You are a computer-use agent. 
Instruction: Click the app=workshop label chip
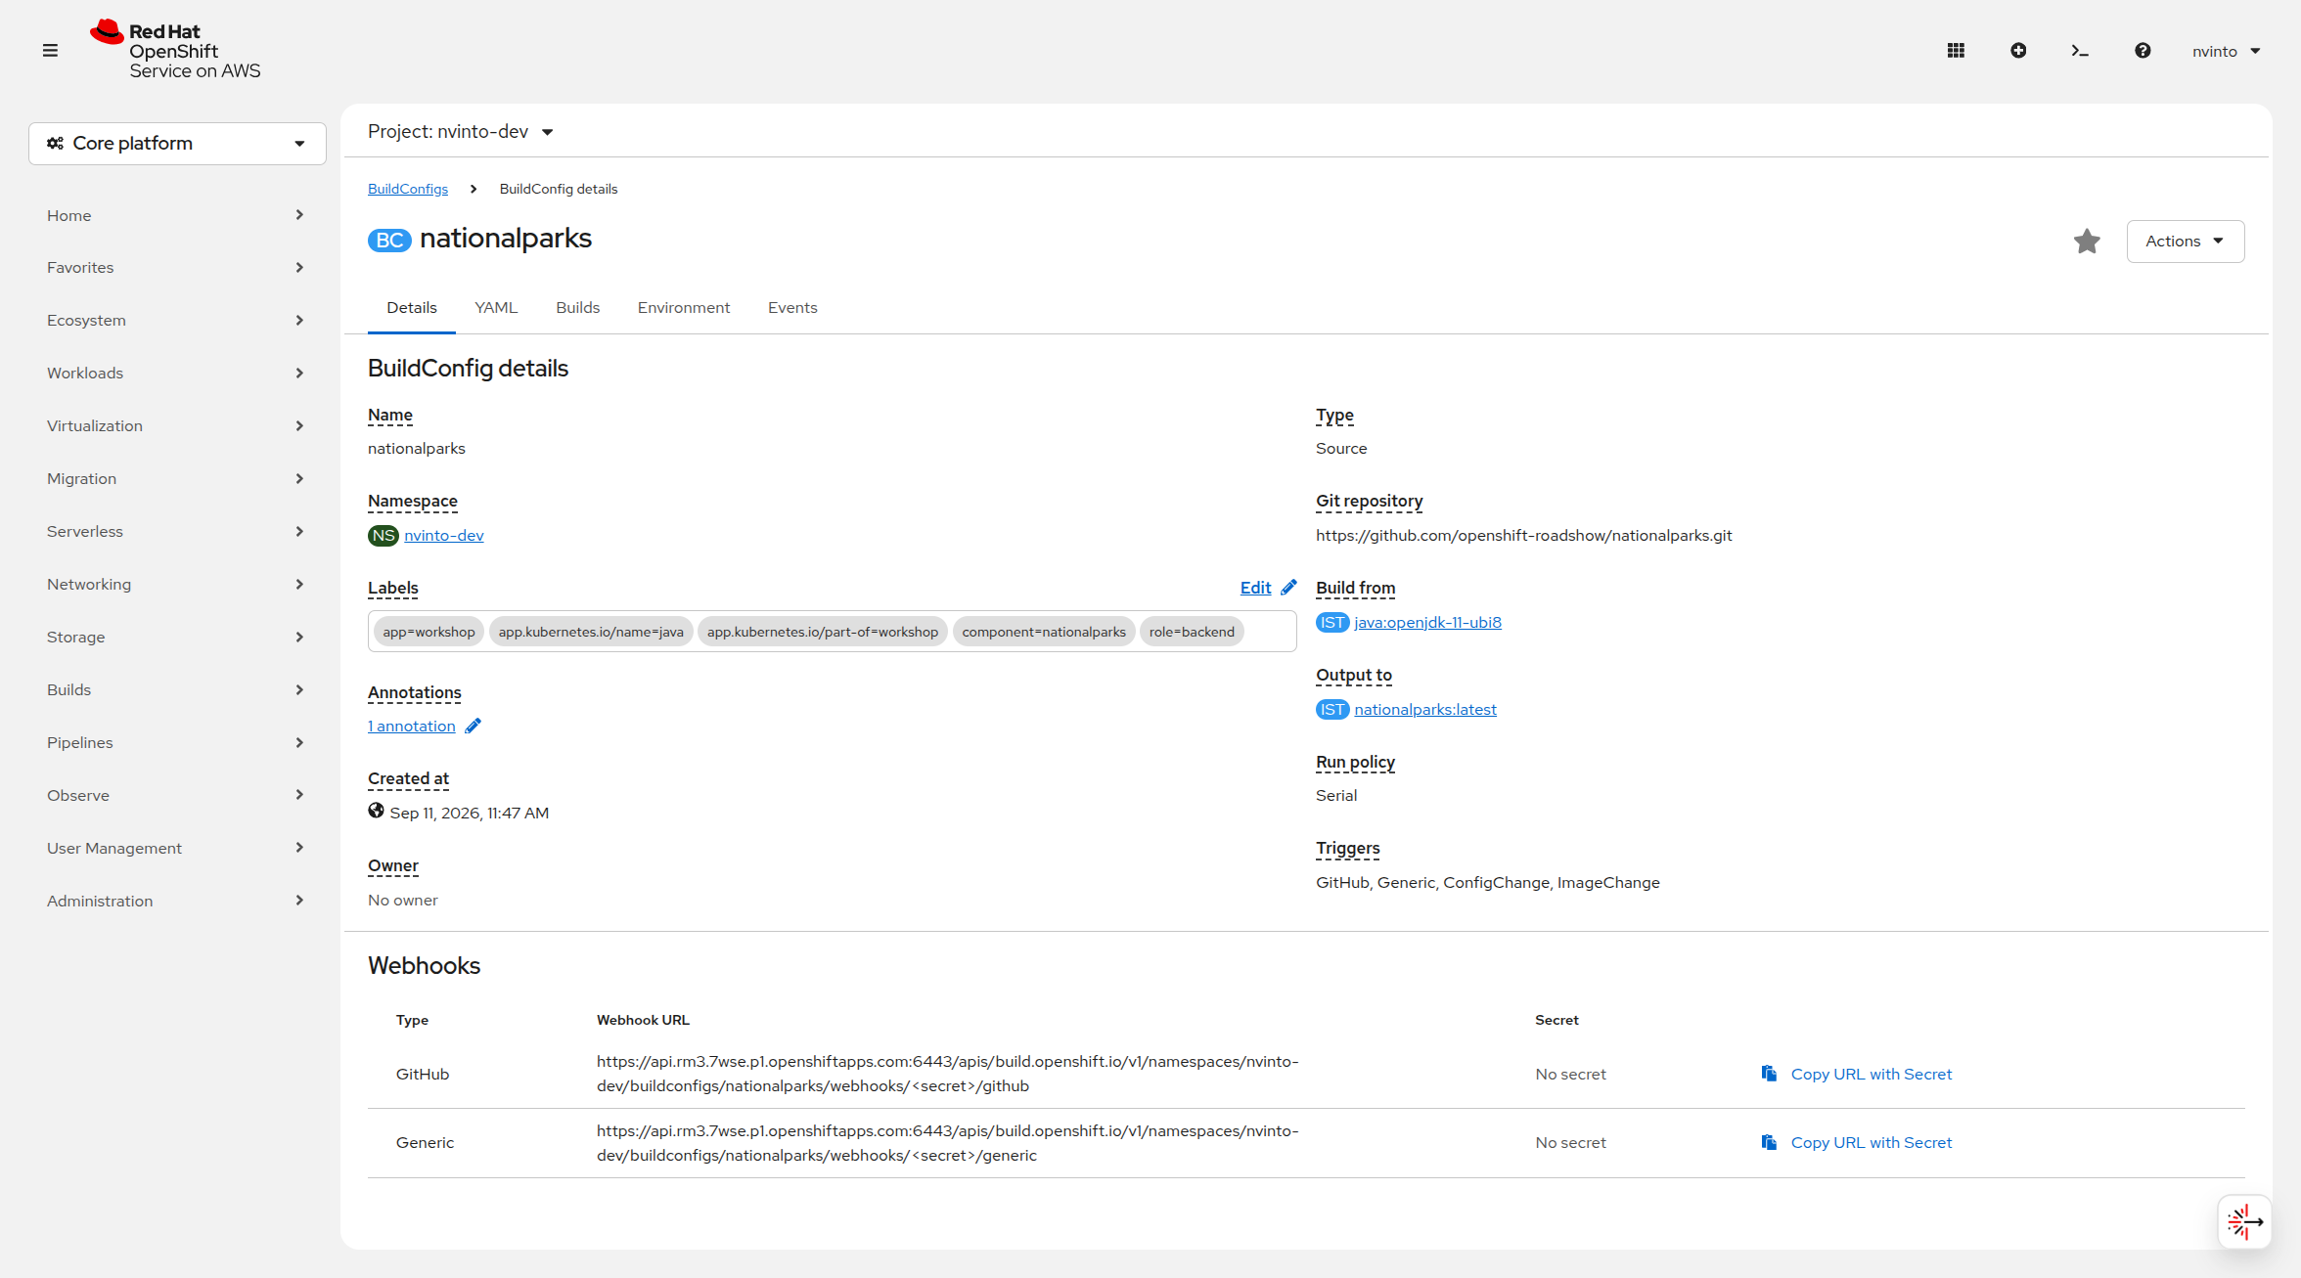coord(429,632)
